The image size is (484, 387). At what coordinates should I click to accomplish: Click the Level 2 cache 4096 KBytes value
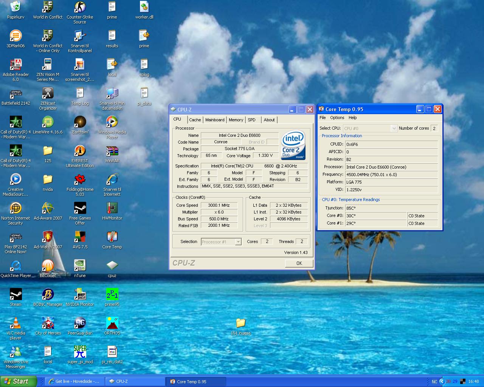pos(289,219)
